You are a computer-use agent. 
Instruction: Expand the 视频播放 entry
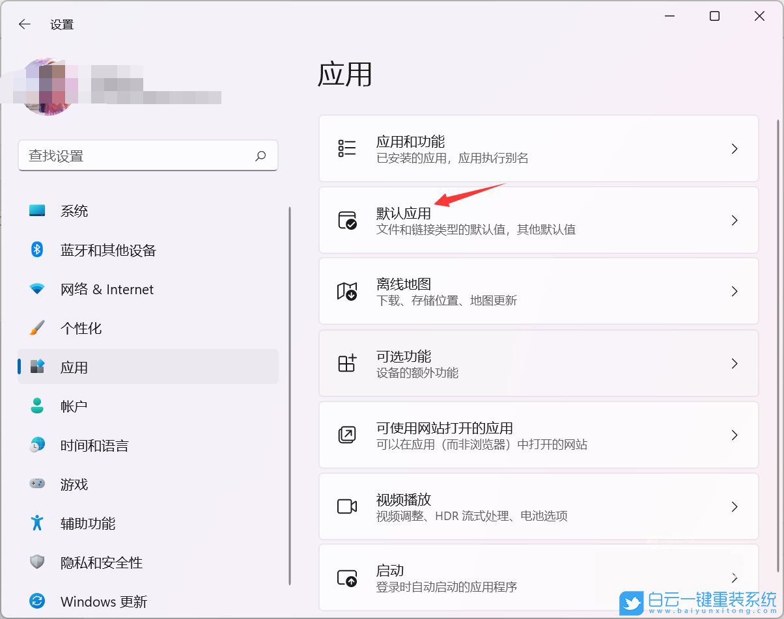coord(538,506)
